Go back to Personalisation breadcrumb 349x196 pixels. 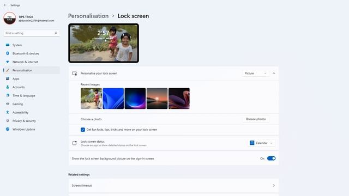tap(88, 16)
